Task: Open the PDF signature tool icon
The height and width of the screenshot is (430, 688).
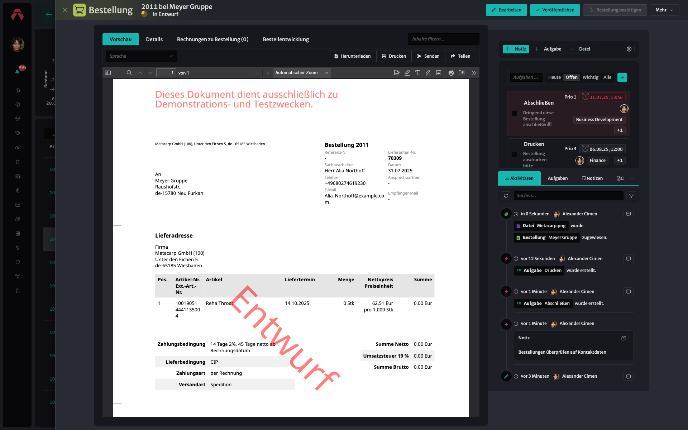Action: tap(397, 73)
